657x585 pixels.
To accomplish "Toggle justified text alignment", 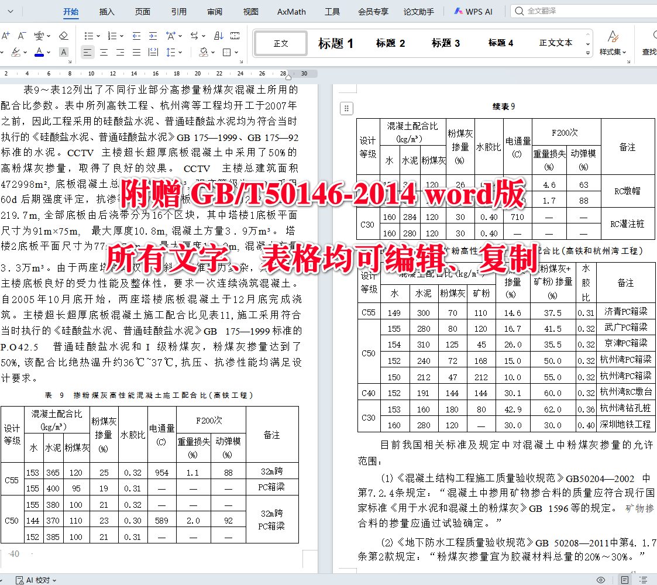I will (136, 52).
